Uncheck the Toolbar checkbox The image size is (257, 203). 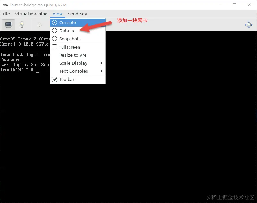(x=54, y=79)
